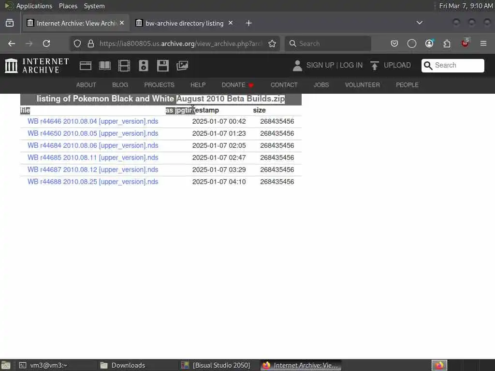The height and width of the screenshot is (371, 495).
Task: Click the Firefox Search box
Action: pyautogui.click(x=328, y=43)
